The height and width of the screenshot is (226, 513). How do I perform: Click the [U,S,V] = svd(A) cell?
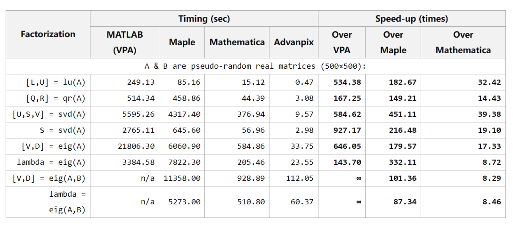(x=49, y=114)
